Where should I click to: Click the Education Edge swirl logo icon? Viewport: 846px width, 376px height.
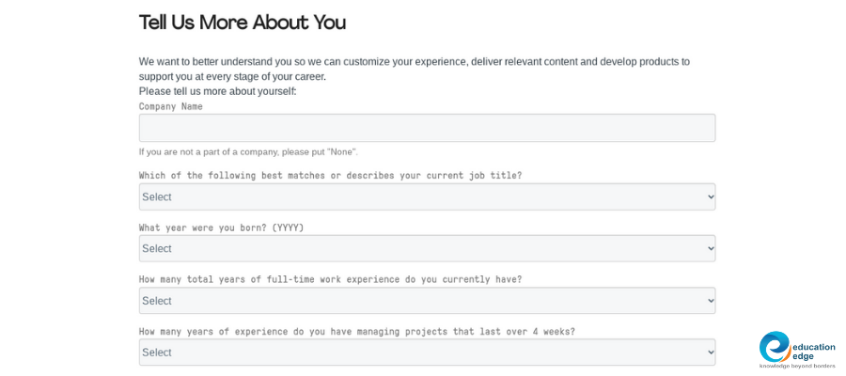point(775,347)
